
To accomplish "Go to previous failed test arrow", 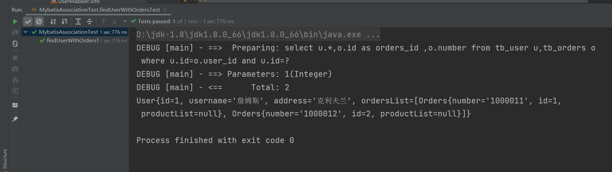I will 104,21.
